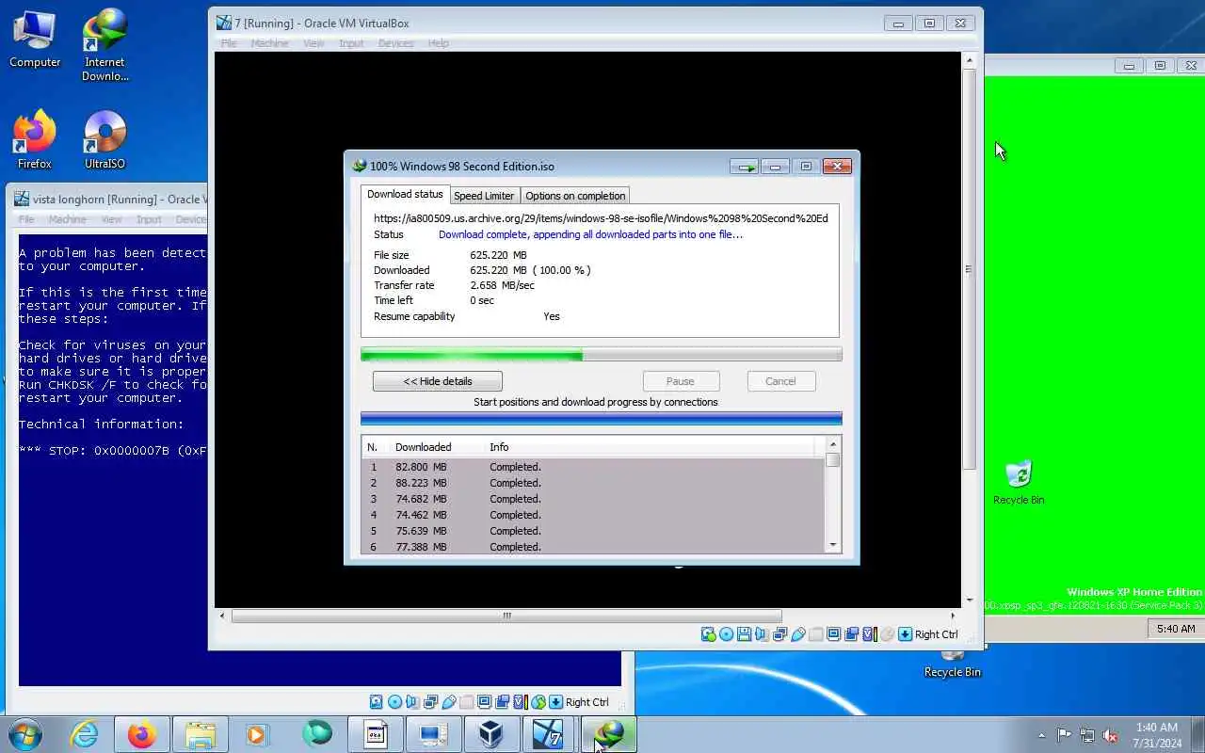Open Machine menu in 7 VM window
Screen dimensions: 1205x753
click(270, 43)
